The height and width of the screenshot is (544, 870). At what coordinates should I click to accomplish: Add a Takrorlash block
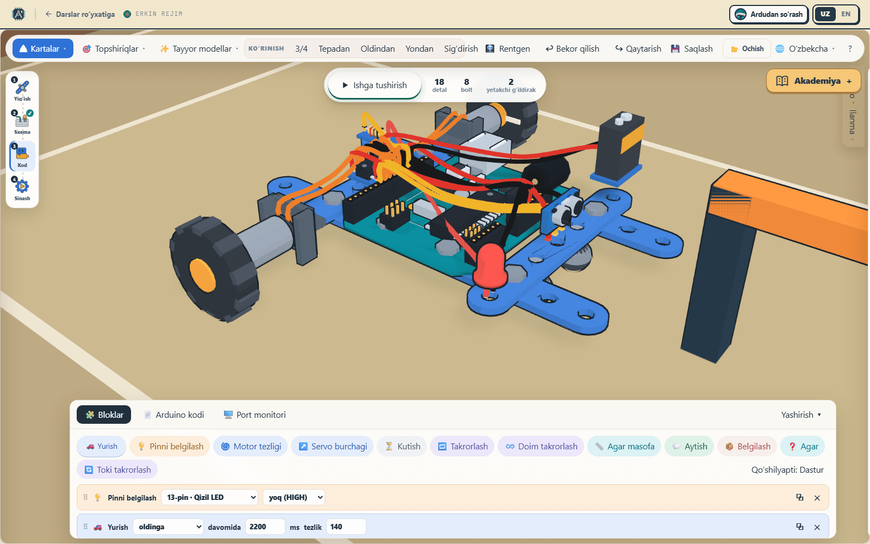[462, 446]
